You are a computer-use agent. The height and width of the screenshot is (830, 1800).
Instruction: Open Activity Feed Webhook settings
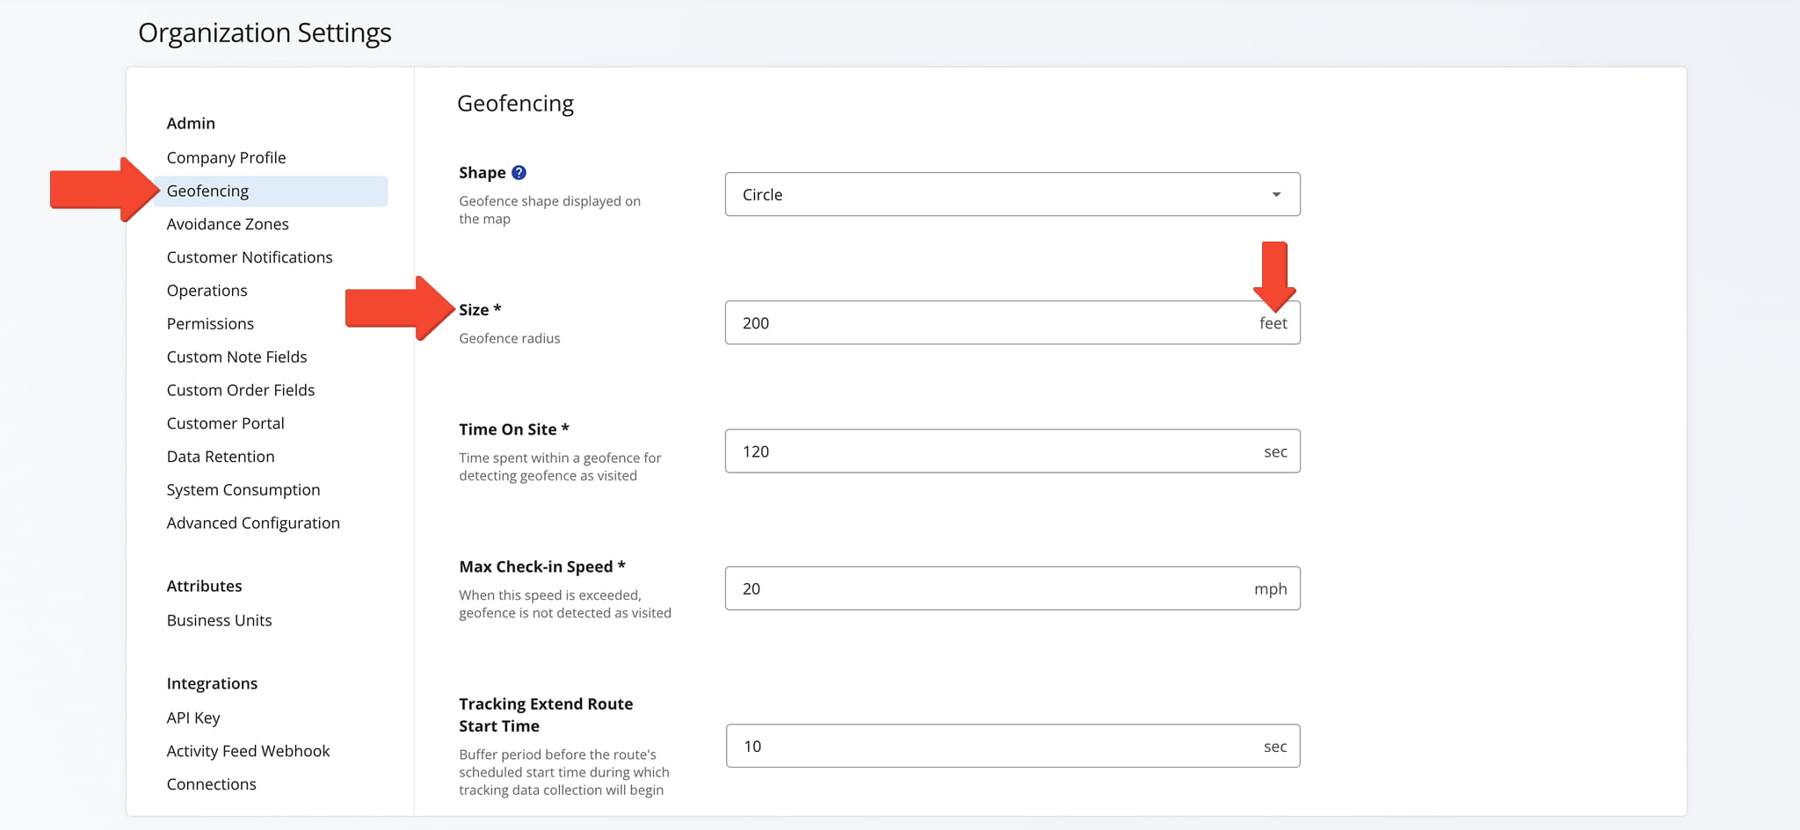tap(248, 751)
